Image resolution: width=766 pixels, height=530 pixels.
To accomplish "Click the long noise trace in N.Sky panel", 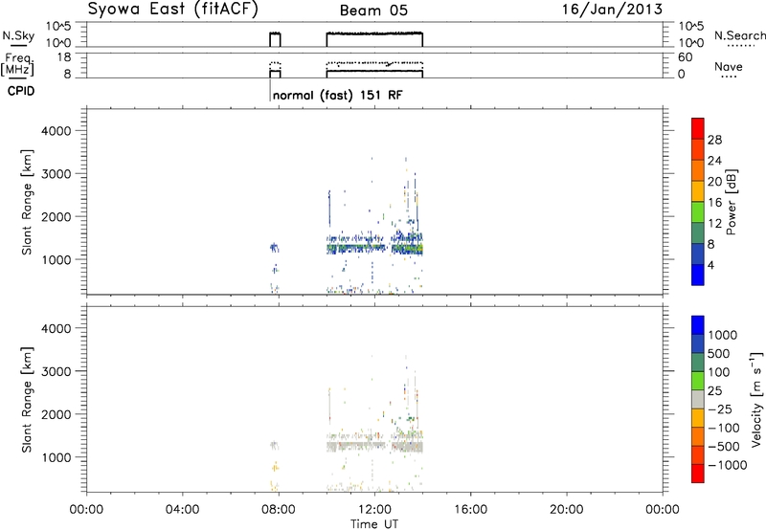I will 374,33.
